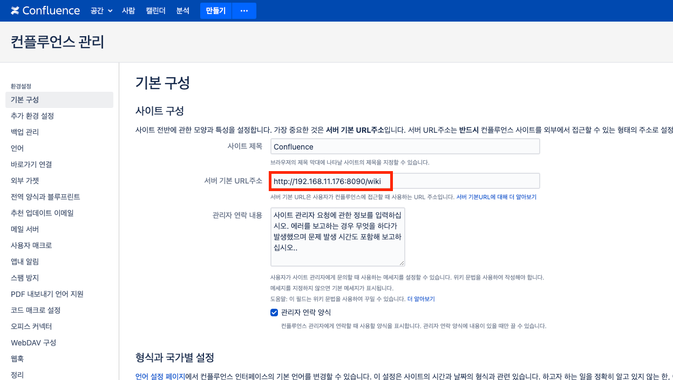Click the 환경설정 sidebar section heading

point(21,86)
